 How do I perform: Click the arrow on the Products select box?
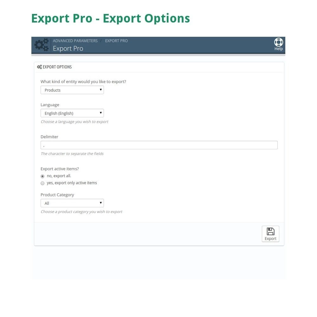[x=101, y=90]
